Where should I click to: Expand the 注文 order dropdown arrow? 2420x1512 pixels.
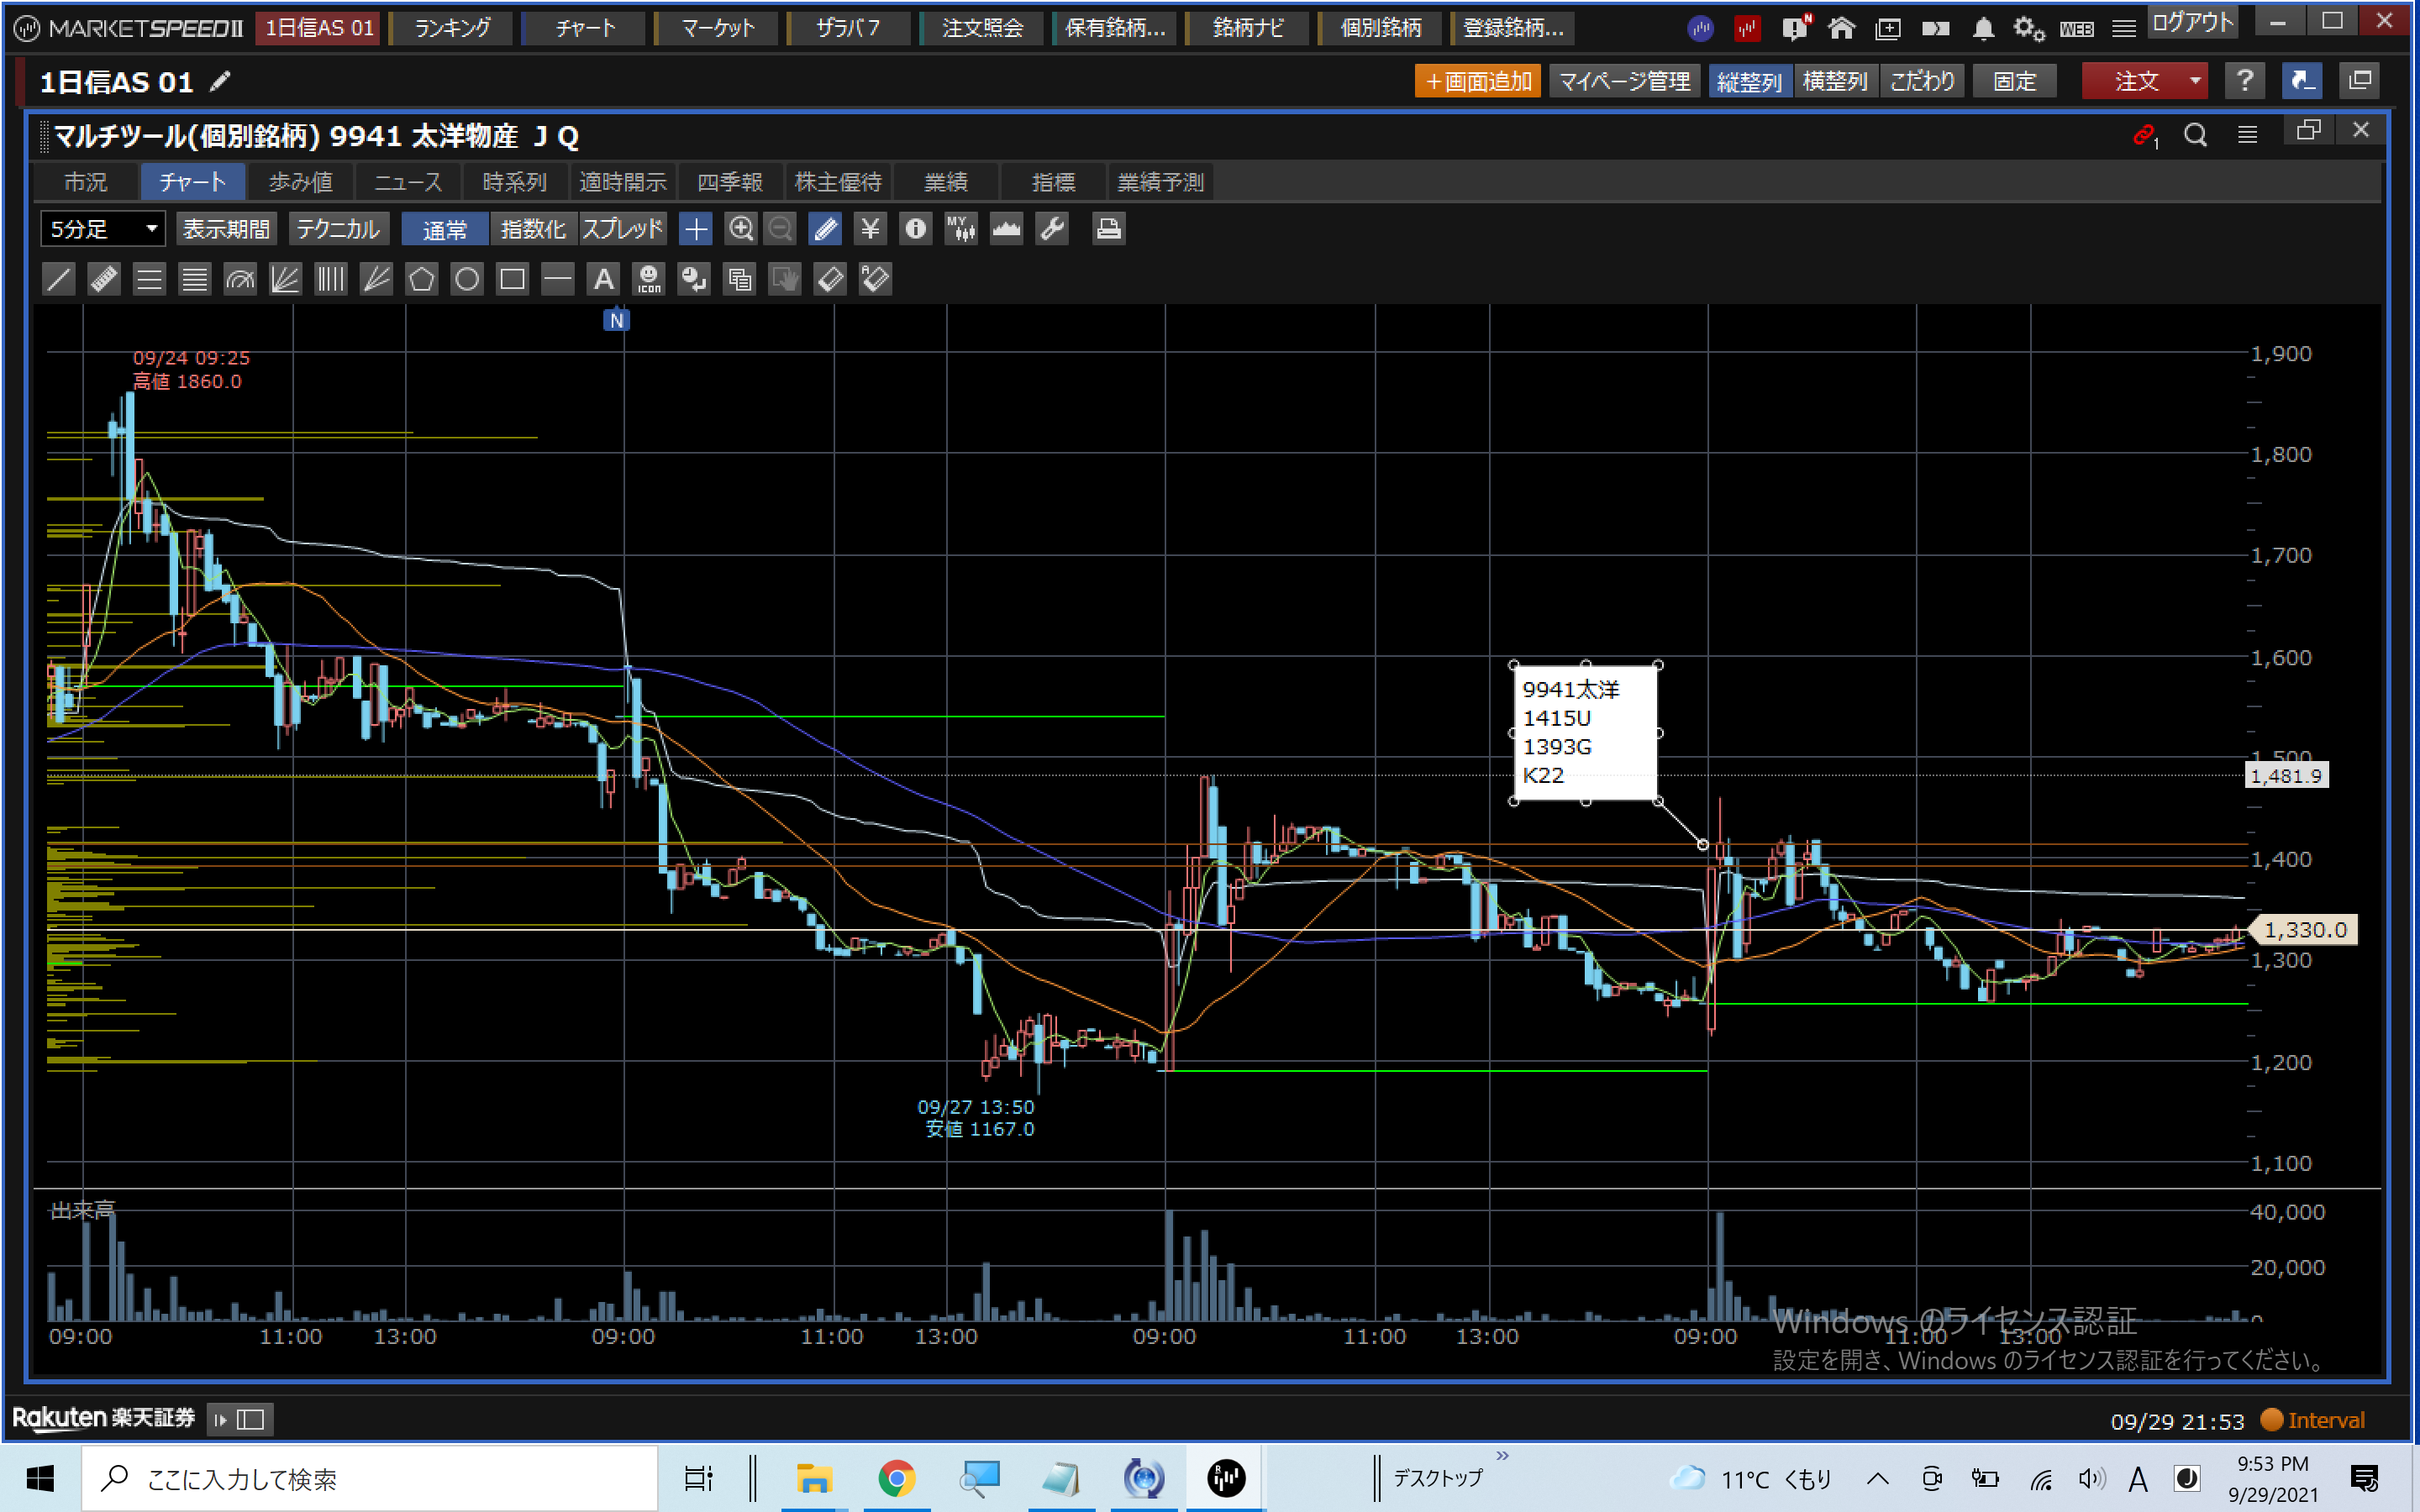coord(2194,81)
